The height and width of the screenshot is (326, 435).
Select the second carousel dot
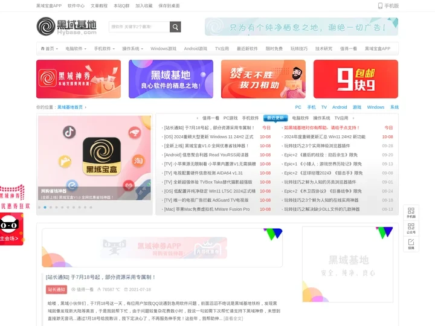[x=45, y=207]
